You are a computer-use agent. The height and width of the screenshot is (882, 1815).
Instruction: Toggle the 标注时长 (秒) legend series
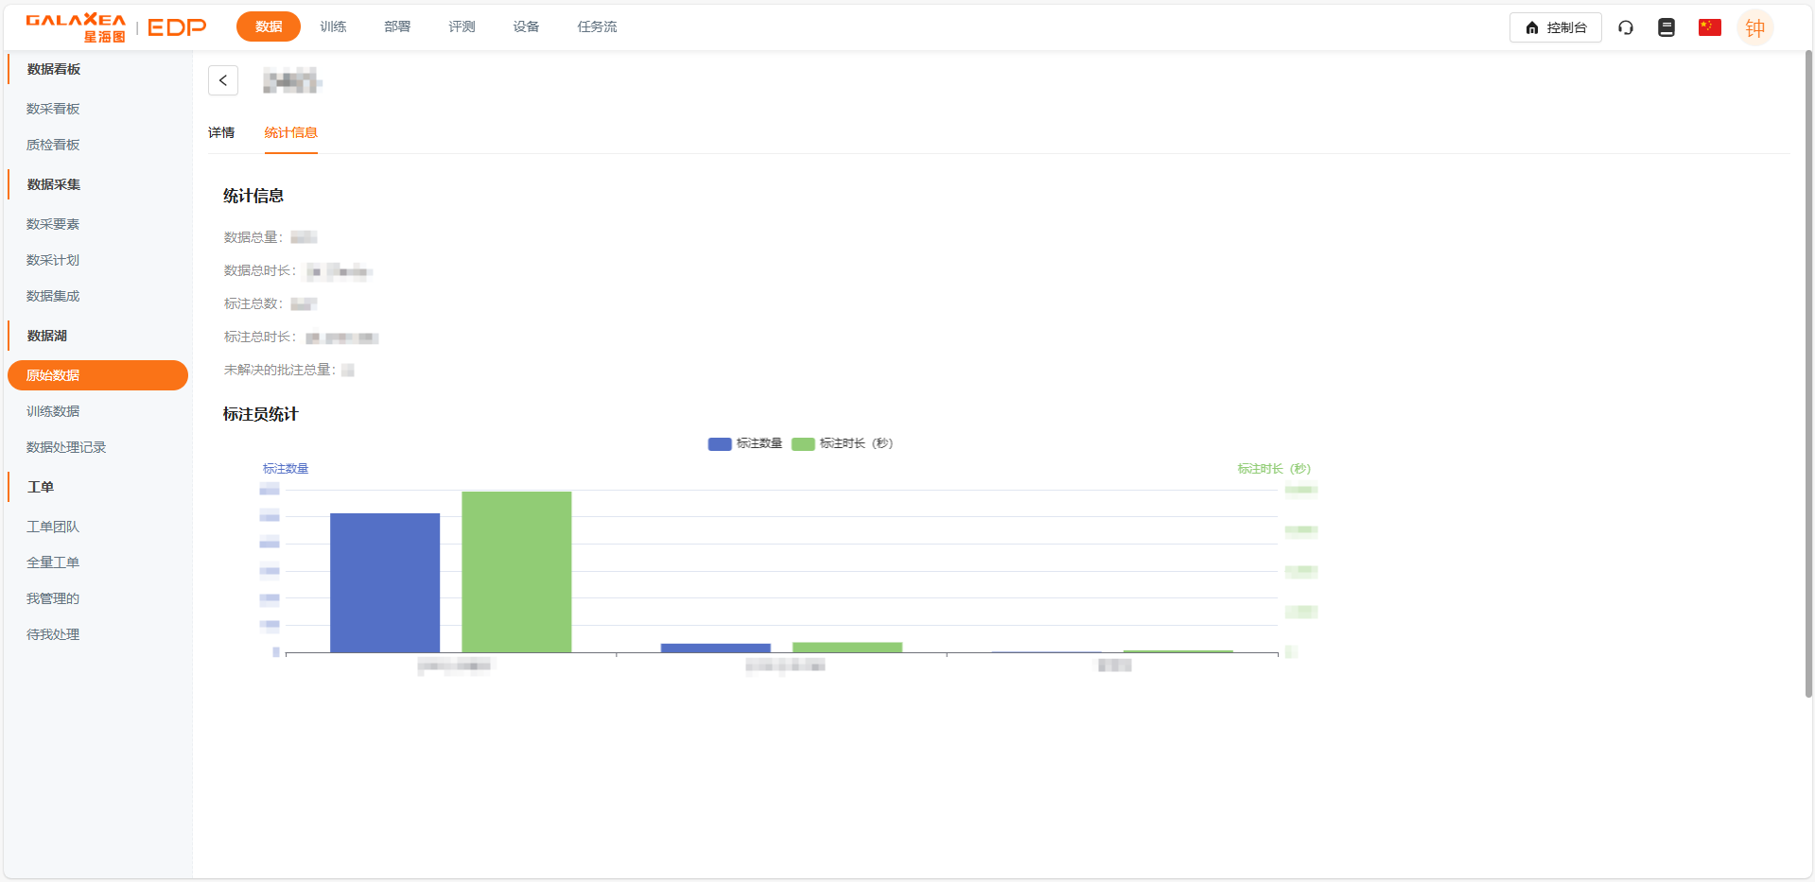click(843, 443)
